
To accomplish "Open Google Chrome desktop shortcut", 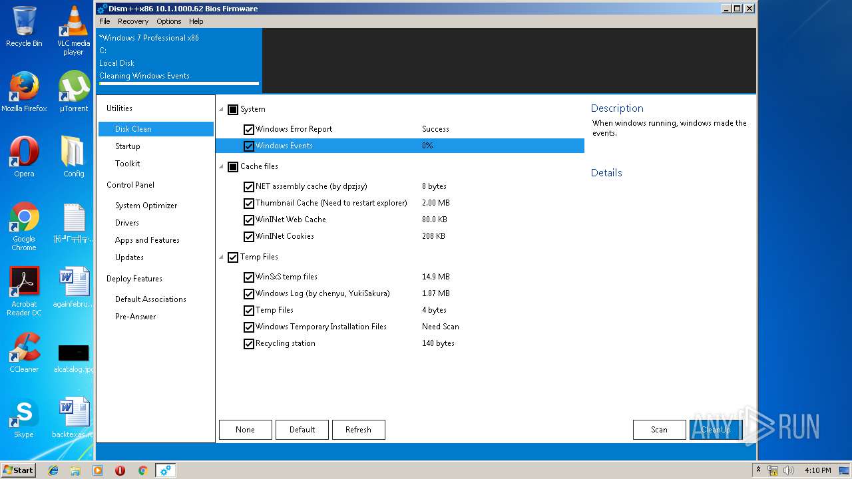I will point(24,226).
